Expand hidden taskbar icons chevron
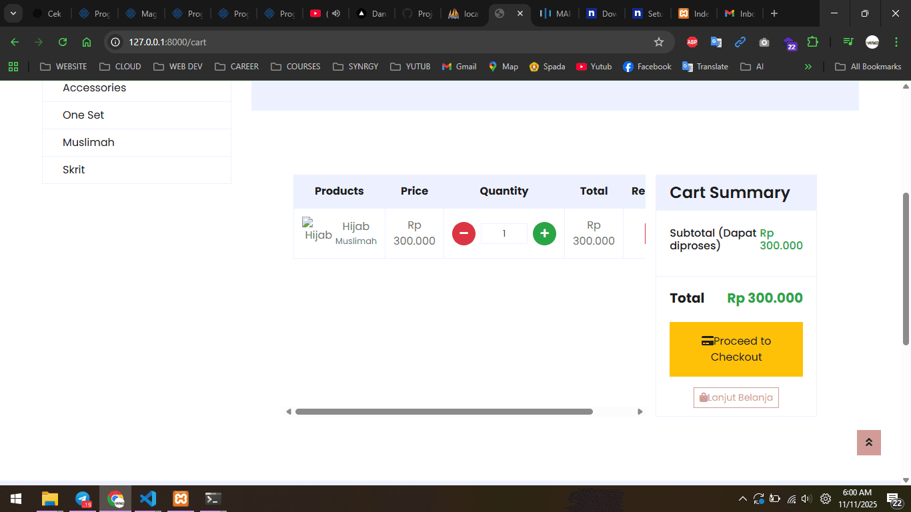This screenshot has height=512, width=911. tap(742, 498)
